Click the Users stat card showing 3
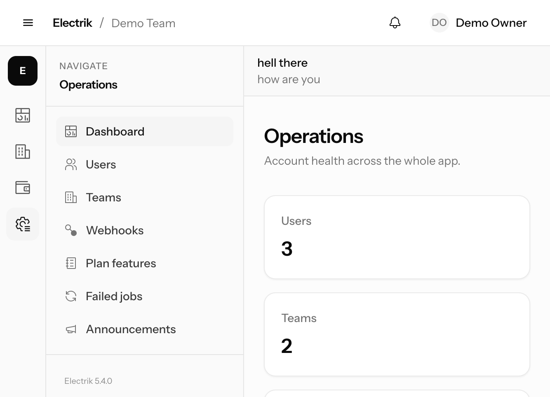 (x=397, y=237)
